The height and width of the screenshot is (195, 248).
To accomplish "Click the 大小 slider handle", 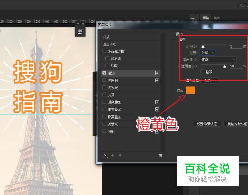I will (x=203, y=46).
